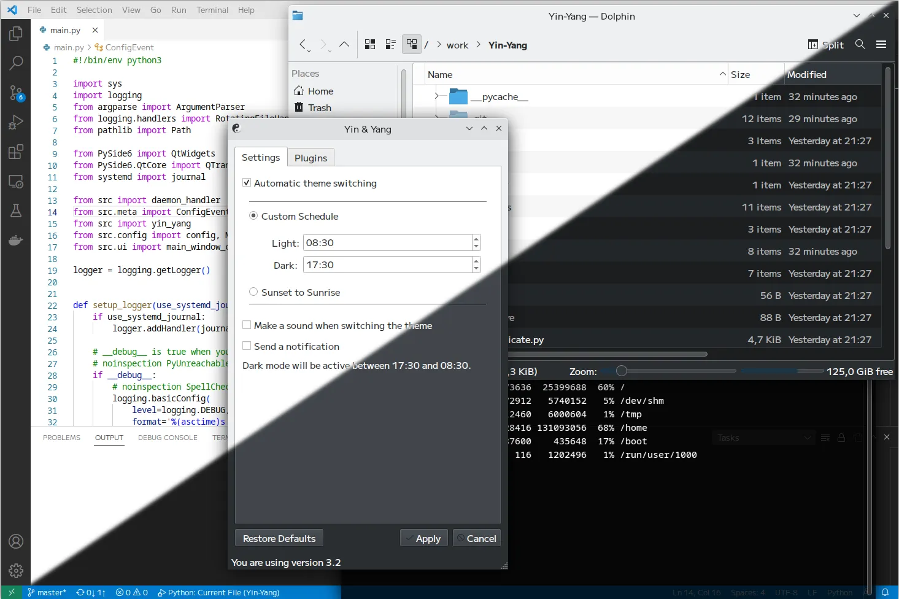Open the Explorer view in VS Code
Viewport: 899px width, 599px height.
(x=16, y=34)
